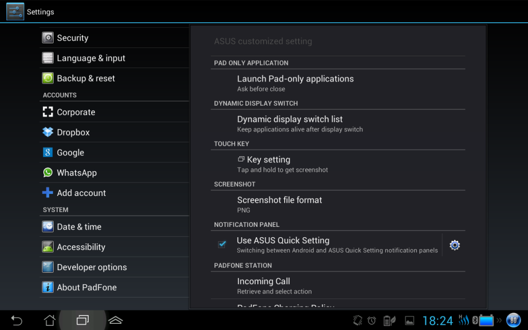The width and height of the screenshot is (528, 330).
Task: Open Language & input settings
Action: pos(114,58)
